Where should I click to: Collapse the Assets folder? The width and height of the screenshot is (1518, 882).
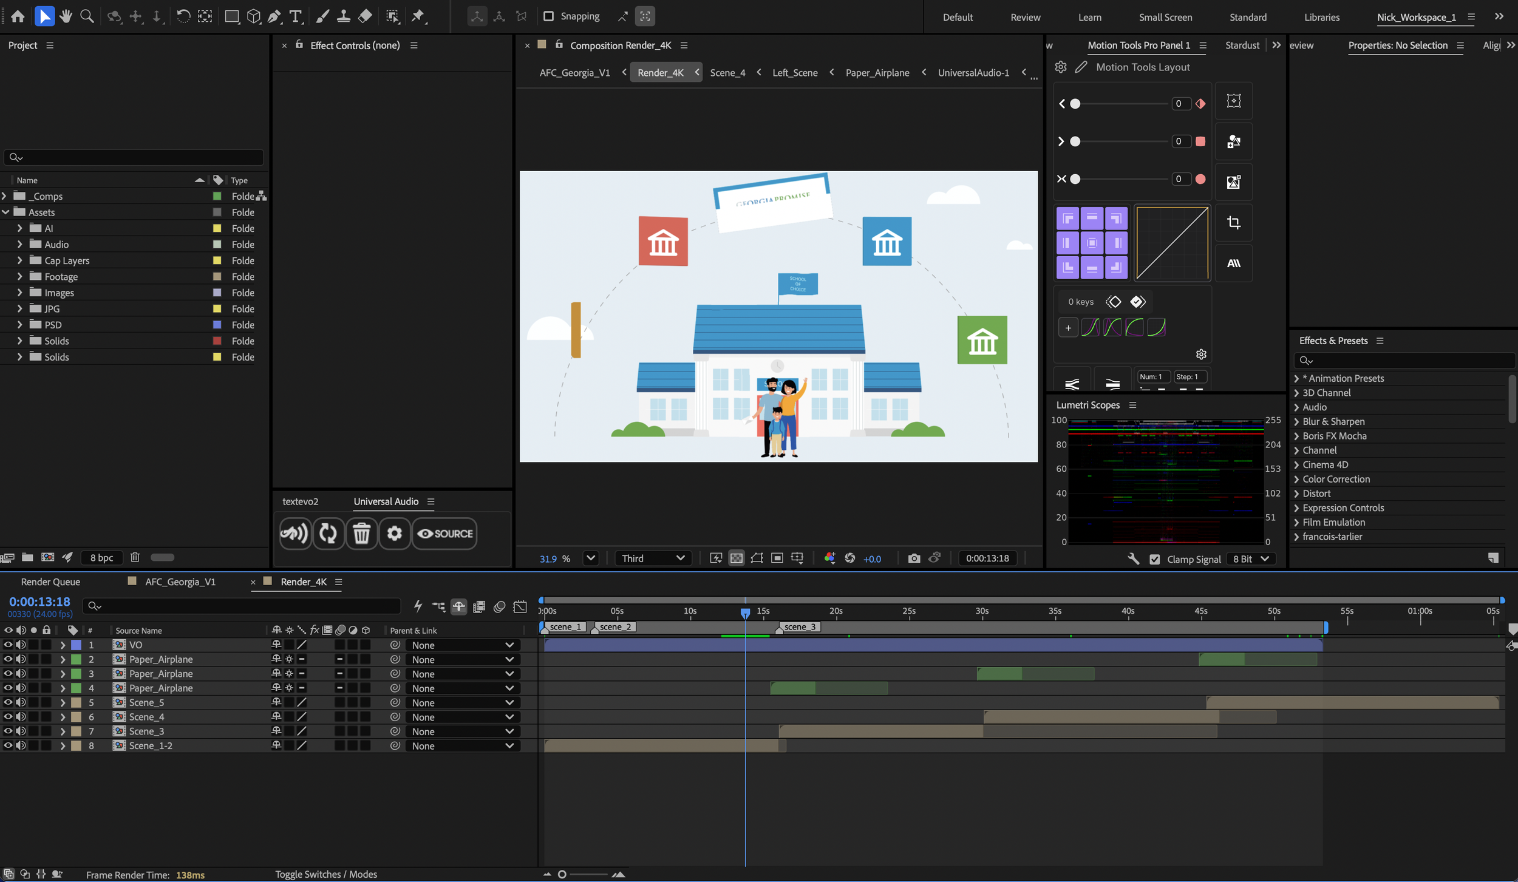pyautogui.click(x=5, y=212)
